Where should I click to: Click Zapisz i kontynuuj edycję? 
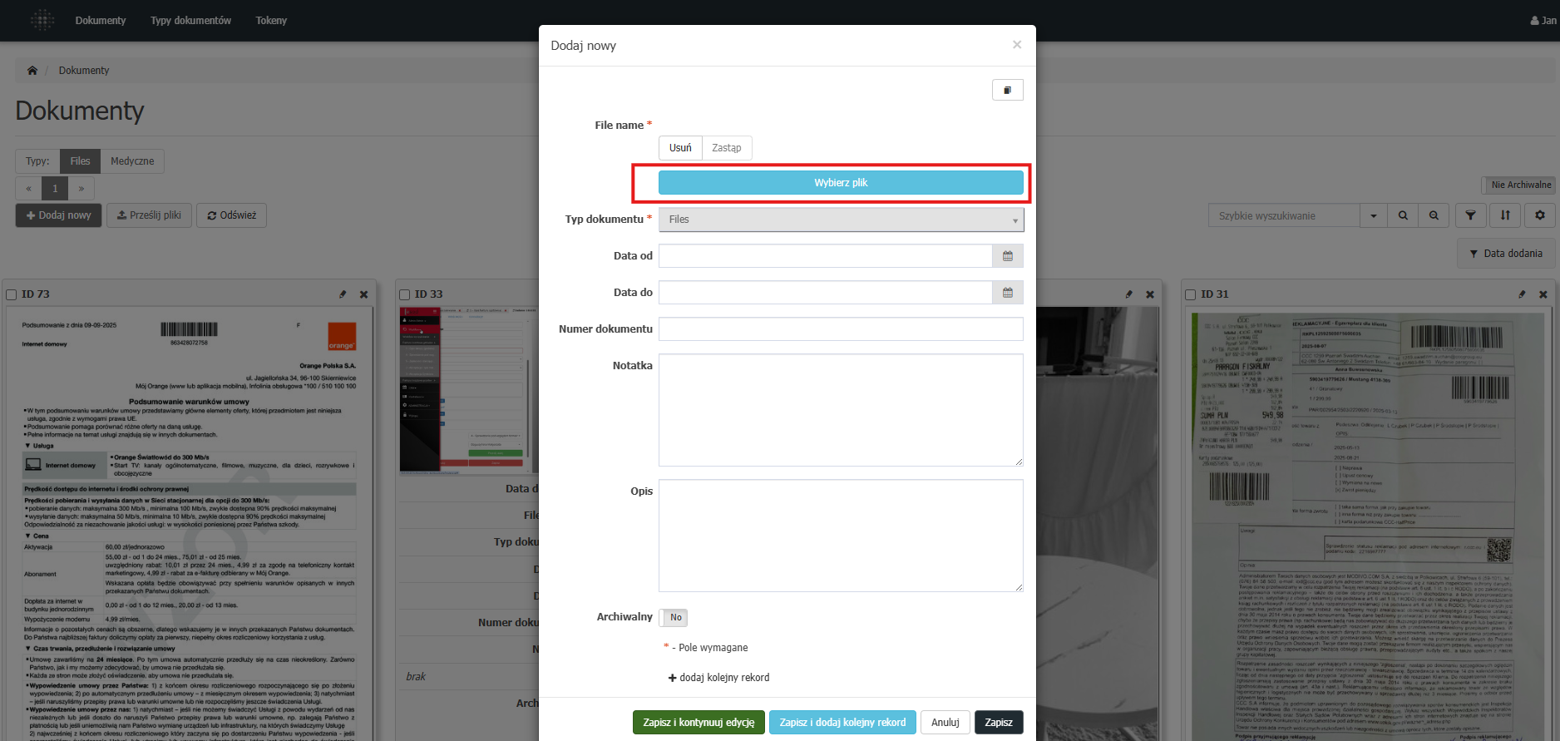tap(699, 722)
